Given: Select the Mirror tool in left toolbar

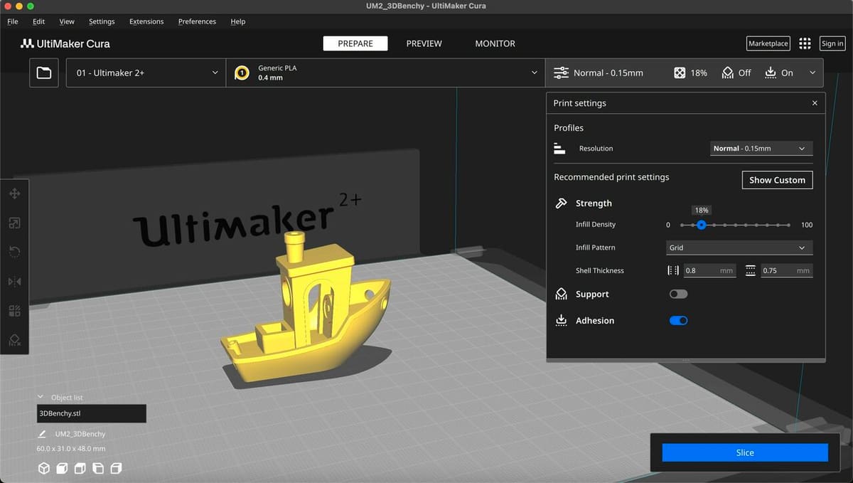Looking at the screenshot, I should pos(14,282).
